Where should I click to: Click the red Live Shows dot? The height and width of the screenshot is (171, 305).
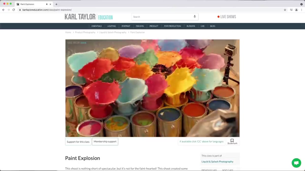point(218,17)
